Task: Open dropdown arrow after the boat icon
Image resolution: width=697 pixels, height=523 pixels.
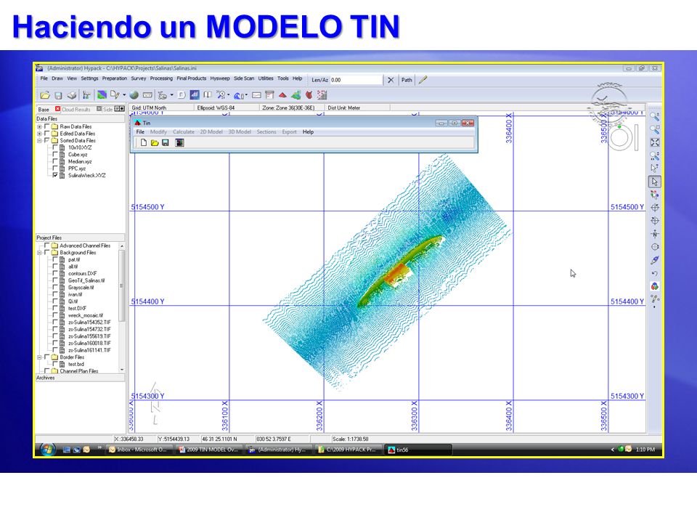Action: pyautogui.click(x=171, y=95)
